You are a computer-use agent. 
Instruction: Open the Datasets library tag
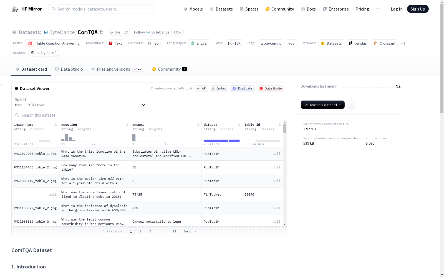click(x=331, y=43)
